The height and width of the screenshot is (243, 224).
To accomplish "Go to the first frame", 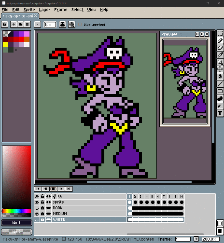I will tap(38, 189).
